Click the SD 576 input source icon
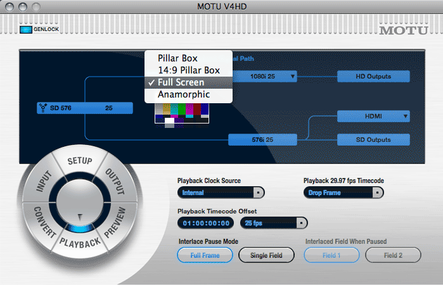Image resolution: width=443 pixels, height=285 pixels. click(43, 108)
